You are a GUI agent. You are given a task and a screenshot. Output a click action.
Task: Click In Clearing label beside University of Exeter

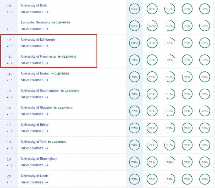coord(60,74)
